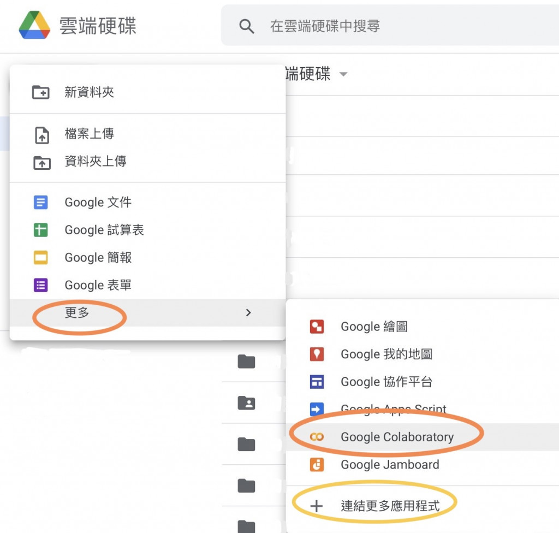Click the Google Jamboard orange icon
The height and width of the screenshot is (533, 559).
pyautogui.click(x=317, y=465)
